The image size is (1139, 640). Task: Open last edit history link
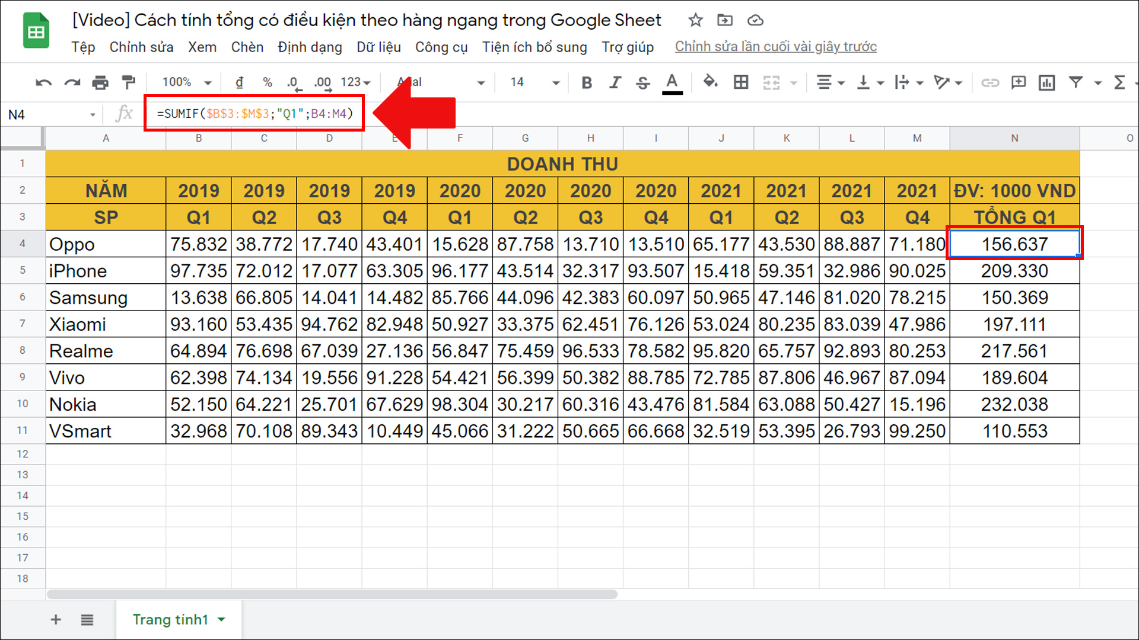click(775, 47)
